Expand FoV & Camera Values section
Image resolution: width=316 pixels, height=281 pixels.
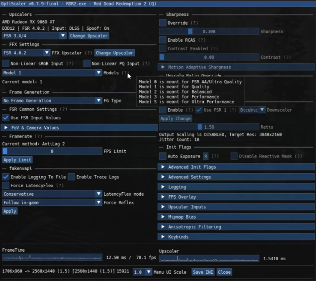click(x=80, y=128)
